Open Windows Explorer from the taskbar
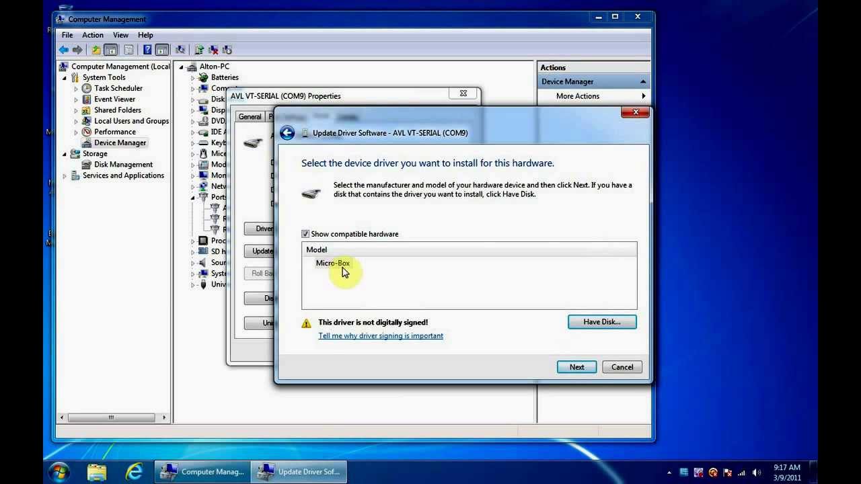 [97, 472]
